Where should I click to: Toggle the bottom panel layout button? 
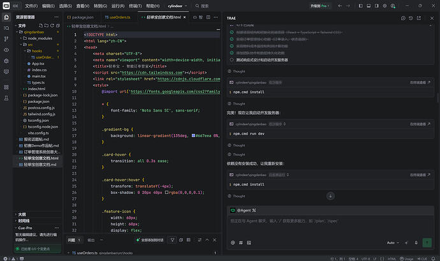369,6
